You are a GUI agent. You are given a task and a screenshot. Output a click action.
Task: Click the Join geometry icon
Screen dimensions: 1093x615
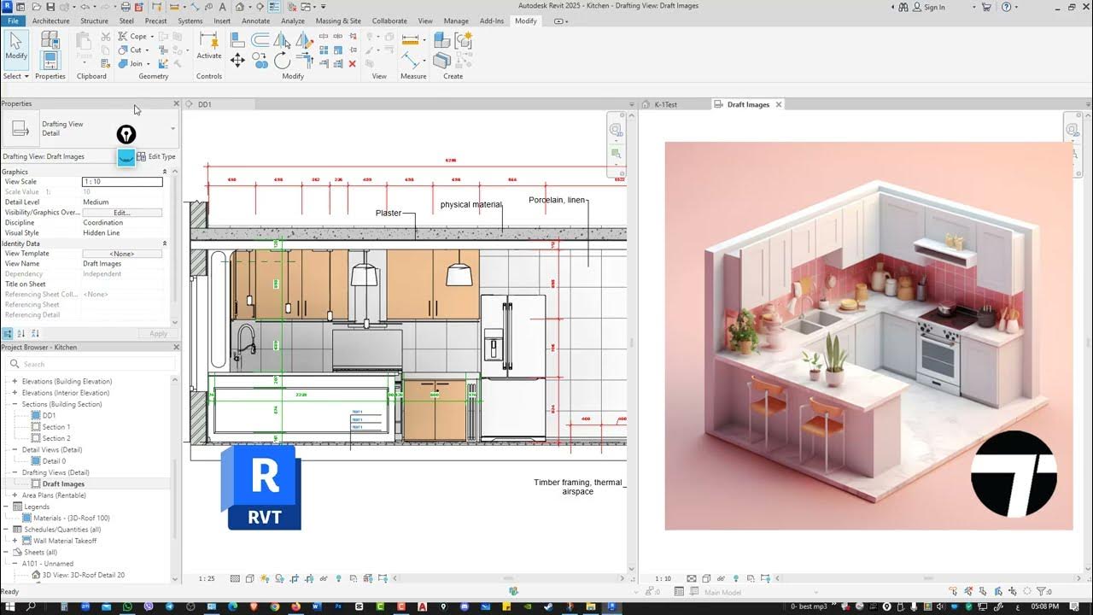click(x=123, y=63)
